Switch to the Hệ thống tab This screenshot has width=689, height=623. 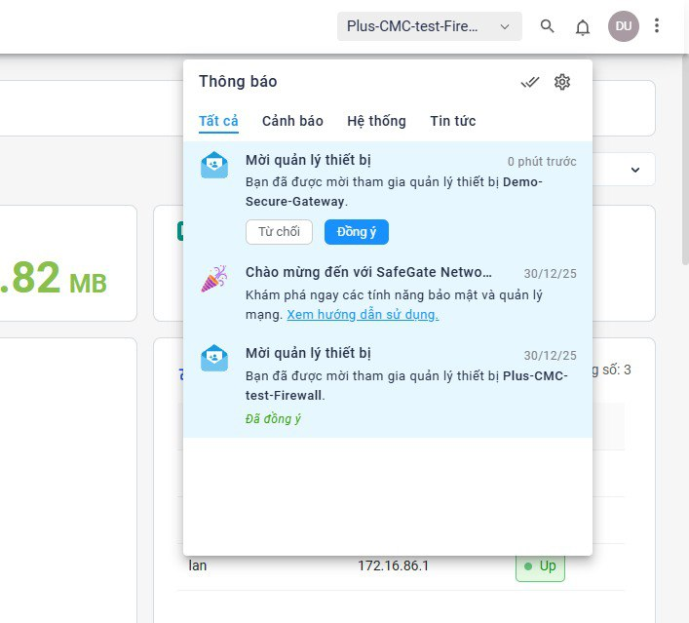pyautogui.click(x=376, y=121)
